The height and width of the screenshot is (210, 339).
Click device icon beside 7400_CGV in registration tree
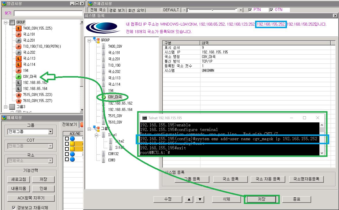[x=104, y=46]
